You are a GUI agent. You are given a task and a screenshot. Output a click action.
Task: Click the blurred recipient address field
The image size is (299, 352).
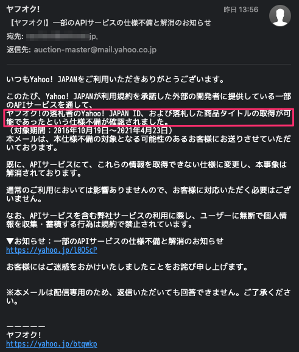[x=62, y=37]
